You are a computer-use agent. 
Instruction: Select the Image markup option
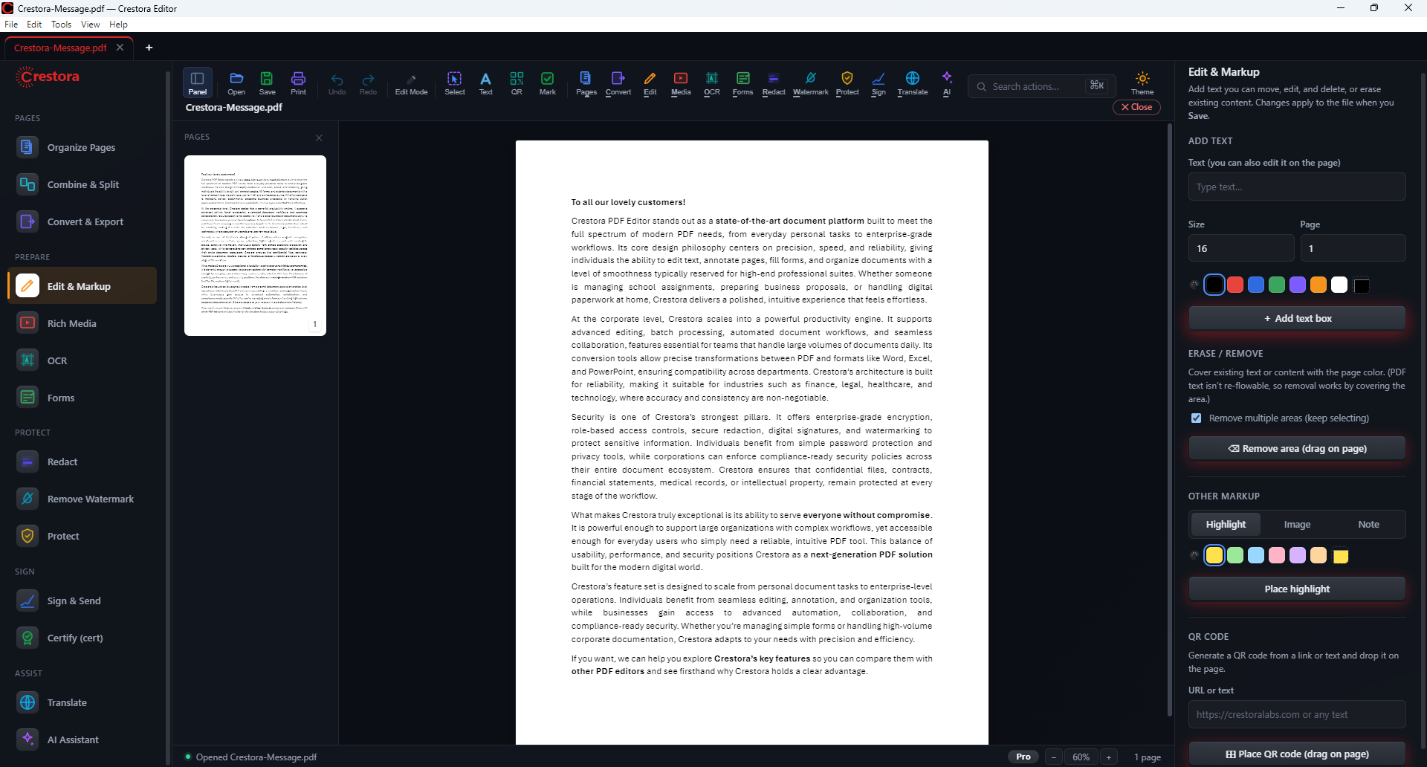tap(1297, 524)
